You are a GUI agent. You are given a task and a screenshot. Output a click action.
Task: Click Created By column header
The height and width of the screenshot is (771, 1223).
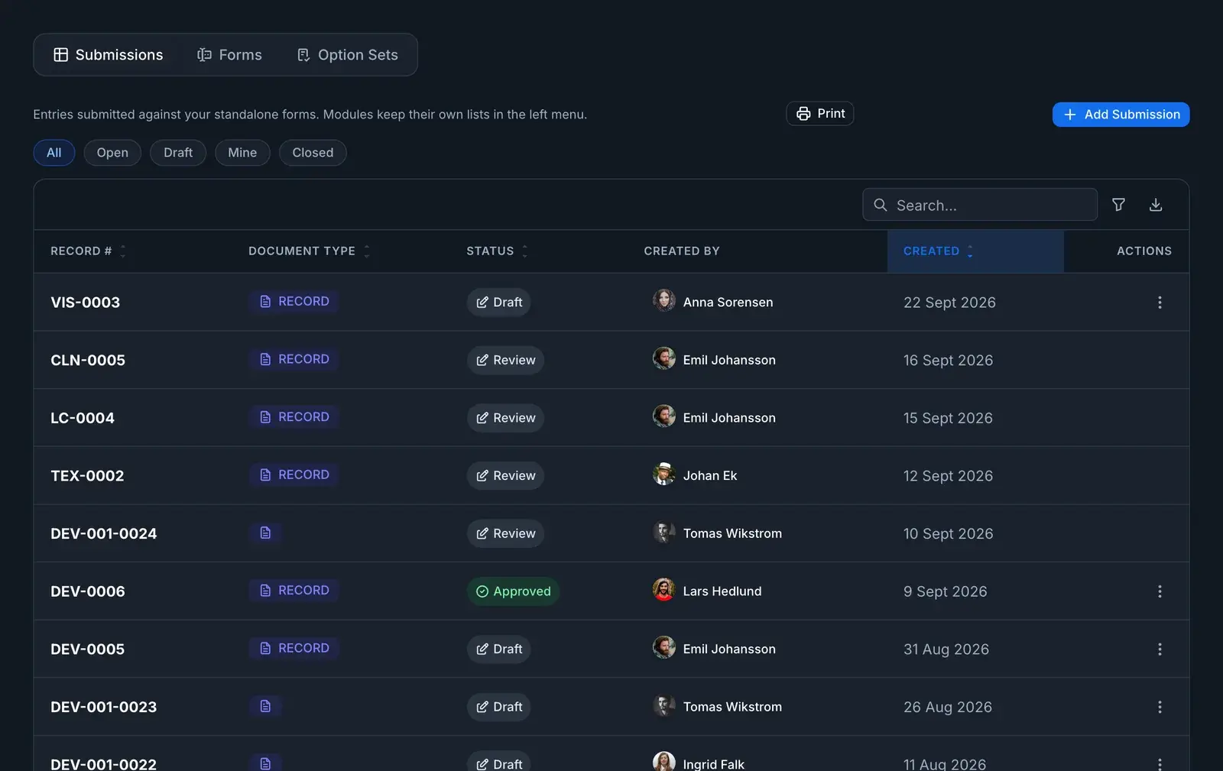coord(682,251)
